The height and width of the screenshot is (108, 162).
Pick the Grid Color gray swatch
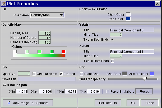[x=125, y=74]
